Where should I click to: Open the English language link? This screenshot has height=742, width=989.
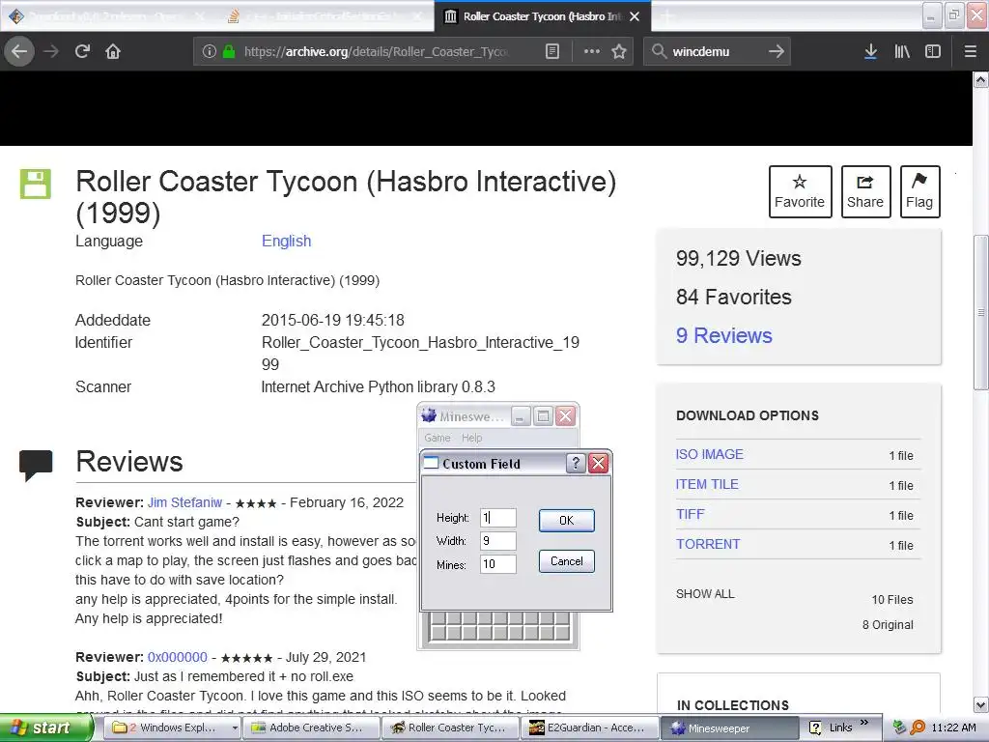286,241
